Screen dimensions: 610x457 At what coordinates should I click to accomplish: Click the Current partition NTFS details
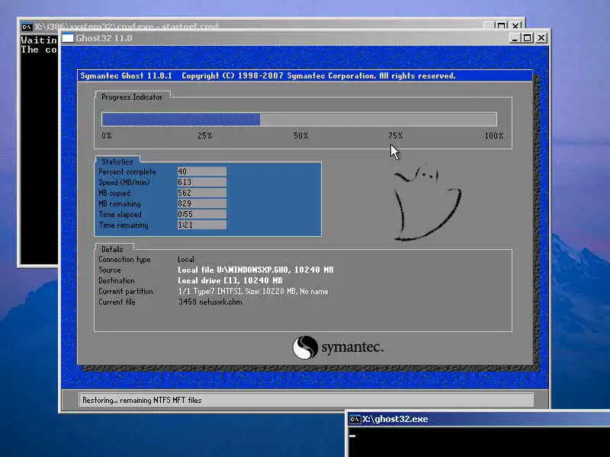(253, 292)
